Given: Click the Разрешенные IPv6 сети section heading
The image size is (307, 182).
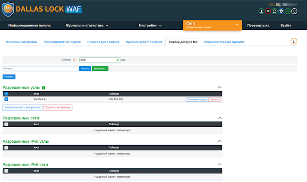Looking at the screenshot, I should 25,165.
